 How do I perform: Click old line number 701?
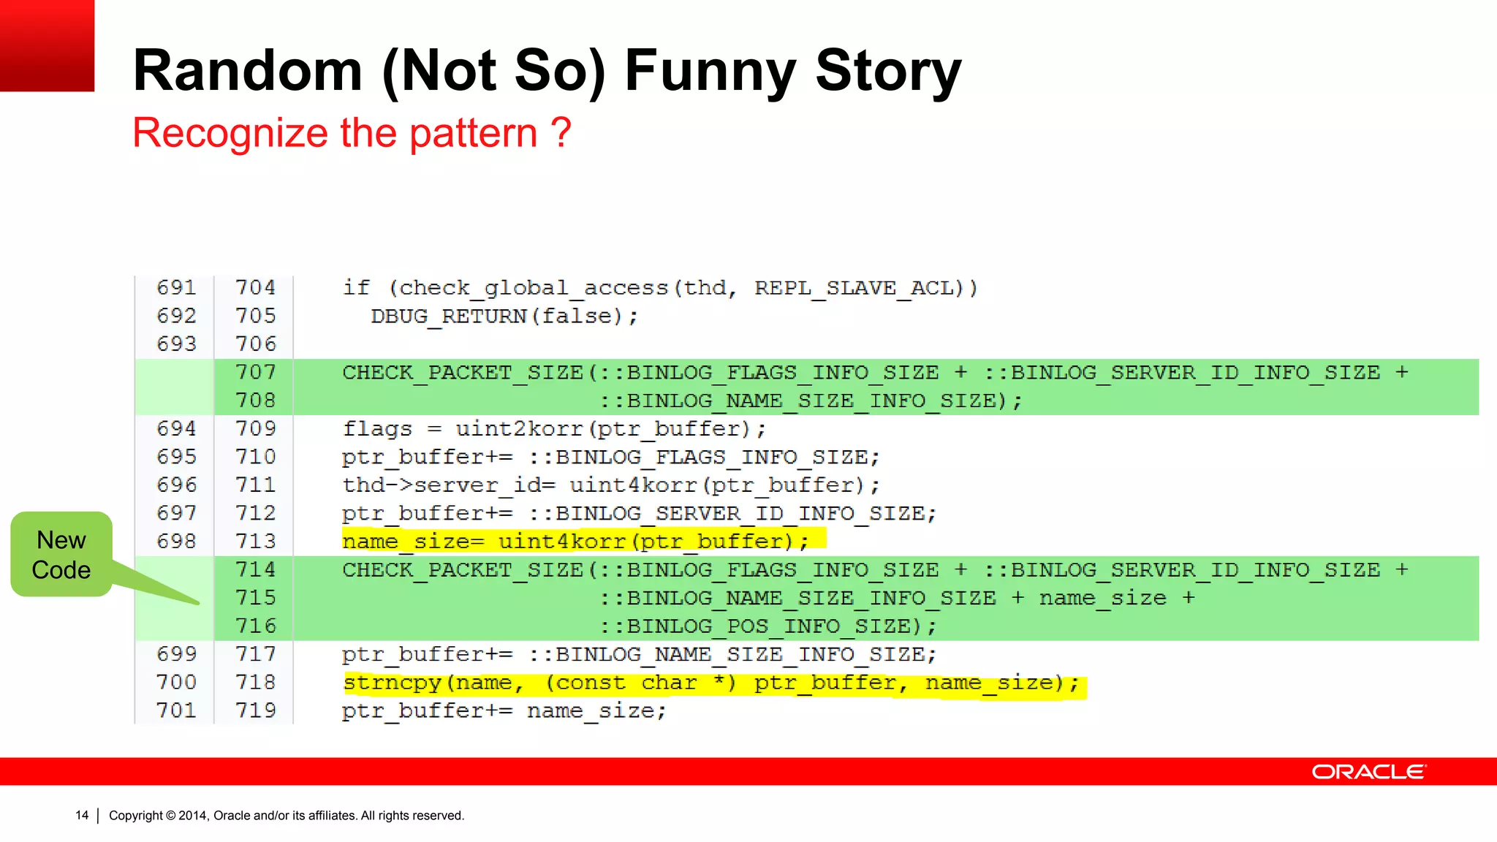177,711
